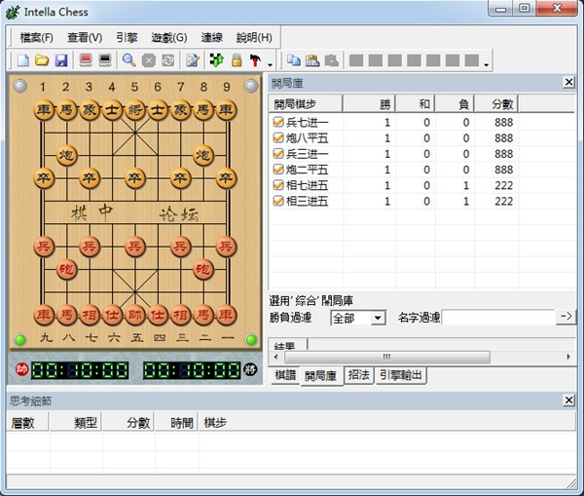This screenshot has width=584, height=496.
Task: Click the 類型 column header
Action: click(76, 423)
